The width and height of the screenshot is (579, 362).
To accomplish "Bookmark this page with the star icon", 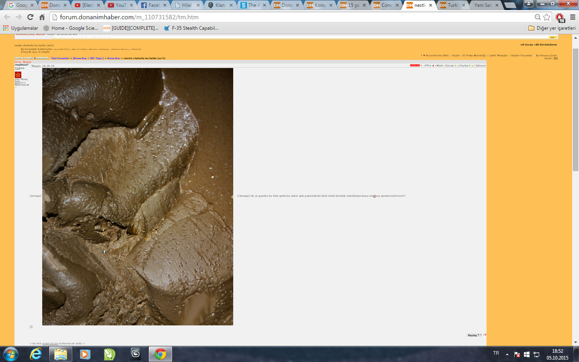I will point(546,17).
